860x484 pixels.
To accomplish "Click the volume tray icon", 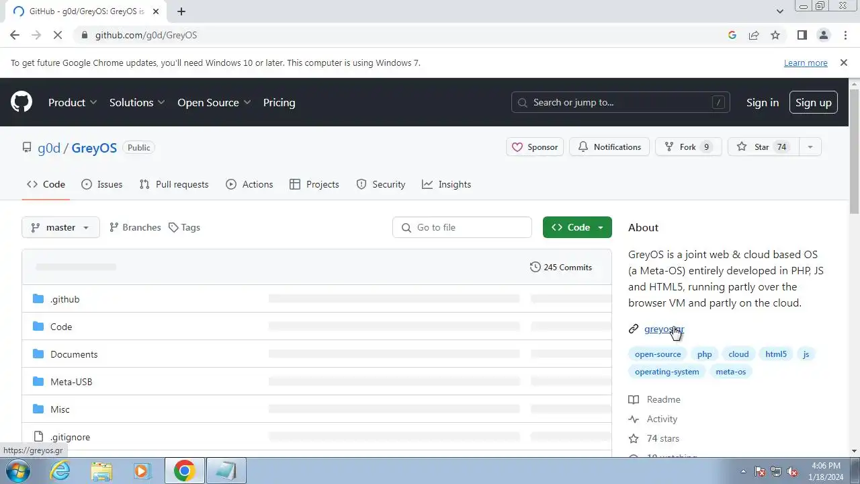I will 792,471.
